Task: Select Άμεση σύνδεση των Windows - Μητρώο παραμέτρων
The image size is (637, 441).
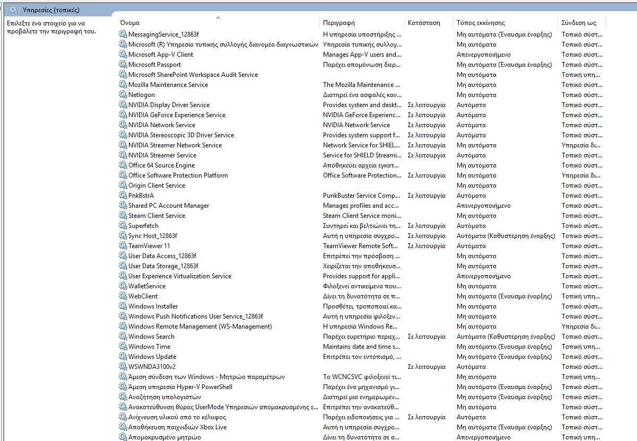Action: coord(362,377)
